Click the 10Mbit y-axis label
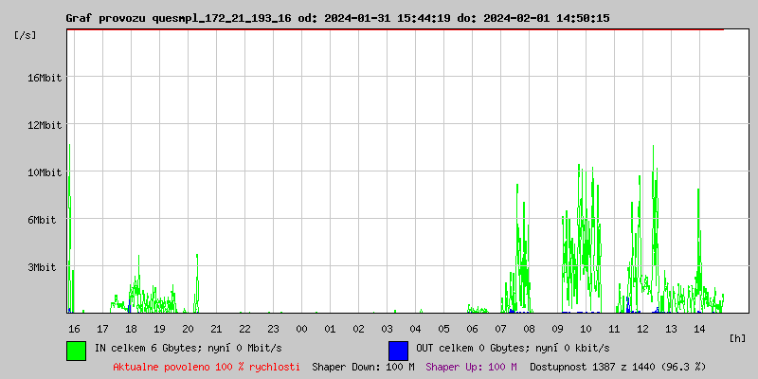The image size is (758, 379). click(x=45, y=172)
